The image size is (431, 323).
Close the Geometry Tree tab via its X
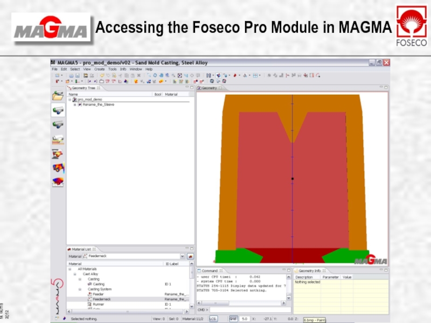99,88
